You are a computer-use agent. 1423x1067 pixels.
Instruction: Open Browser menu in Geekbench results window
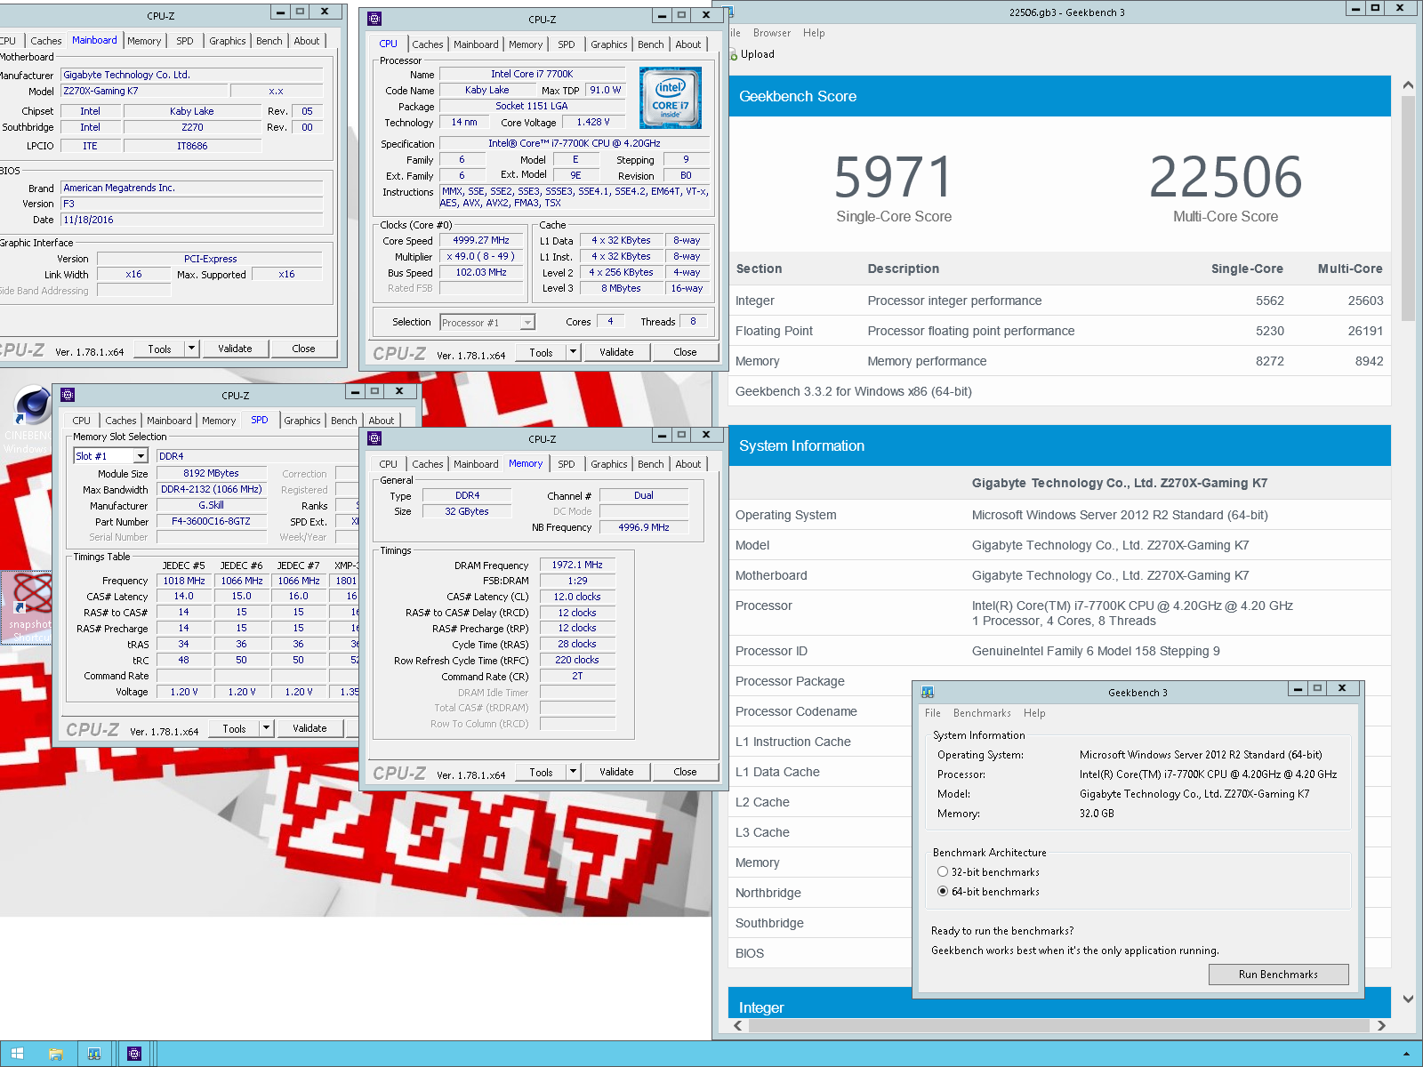point(771,33)
